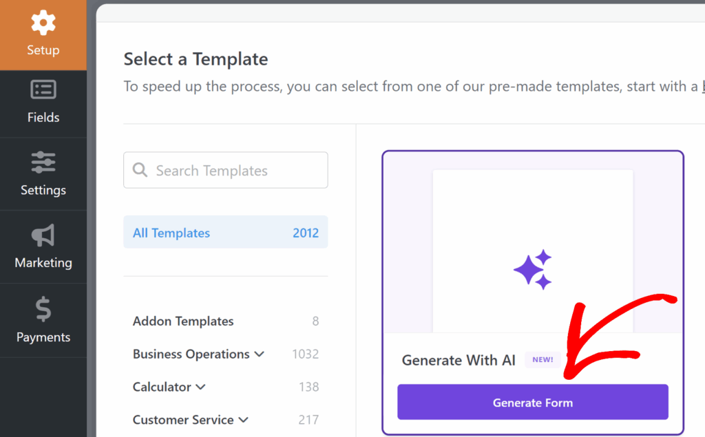
Task: Click the search magnifier icon
Action: pos(140,170)
